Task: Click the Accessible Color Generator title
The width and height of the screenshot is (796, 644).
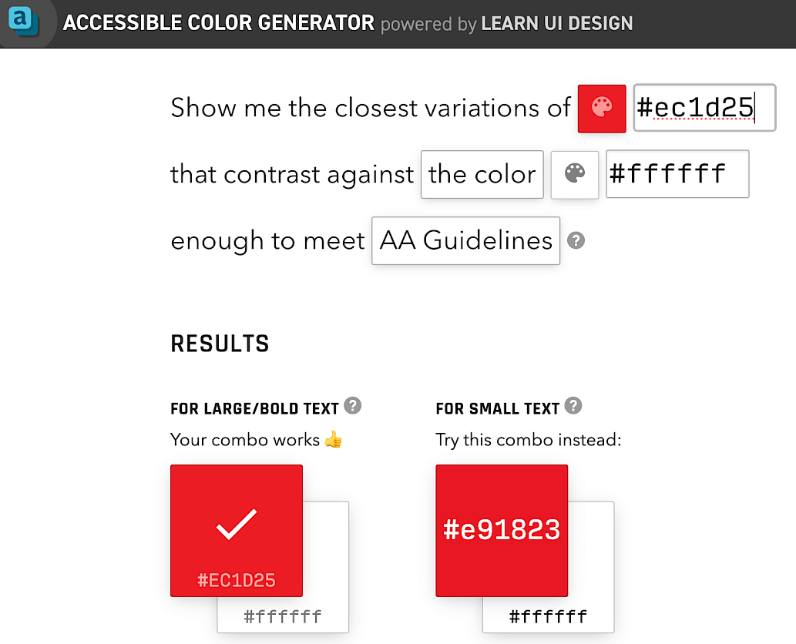Action: 219,23
